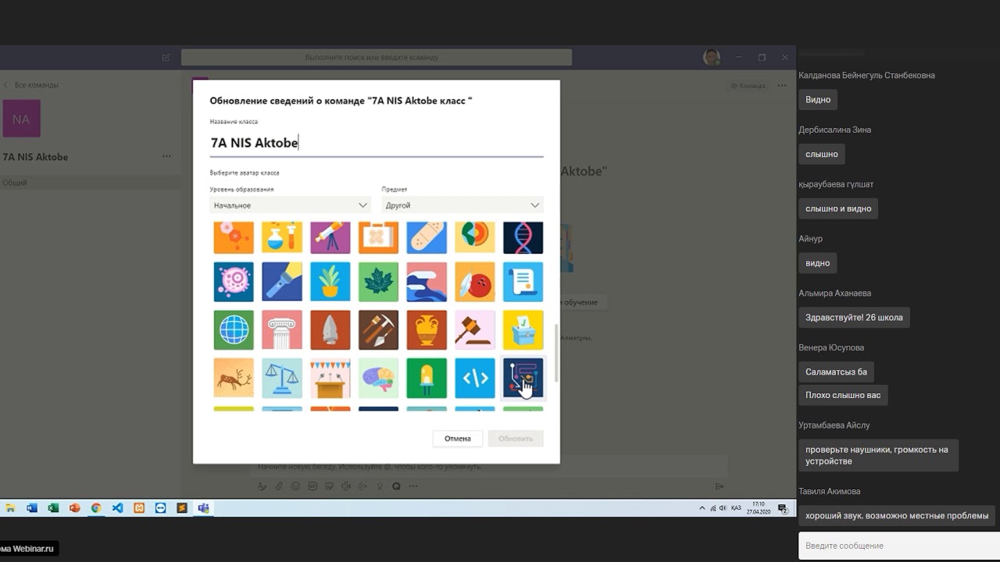Viewport: 1000px width, 562px height.
Task: Pick the circuit diagram avatar
Action: coord(523,378)
